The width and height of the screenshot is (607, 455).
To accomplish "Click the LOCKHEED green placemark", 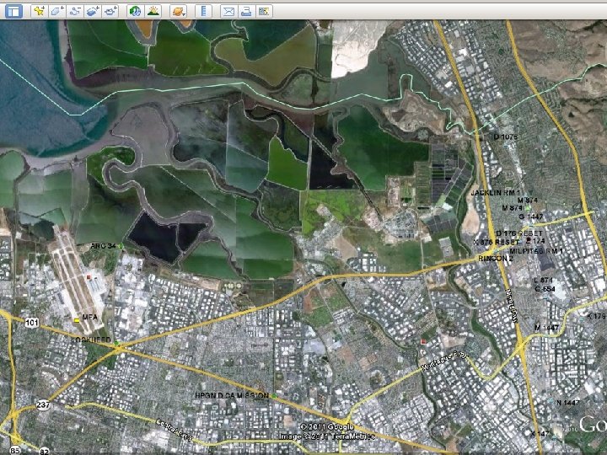I will (x=117, y=343).
